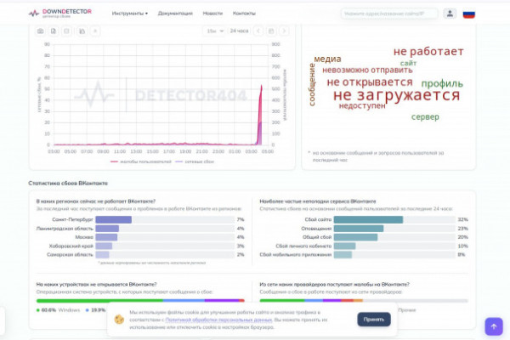Click the Самарская область region row label

[x=70, y=254]
